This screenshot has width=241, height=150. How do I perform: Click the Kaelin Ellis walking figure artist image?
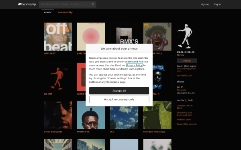[x=187, y=36]
